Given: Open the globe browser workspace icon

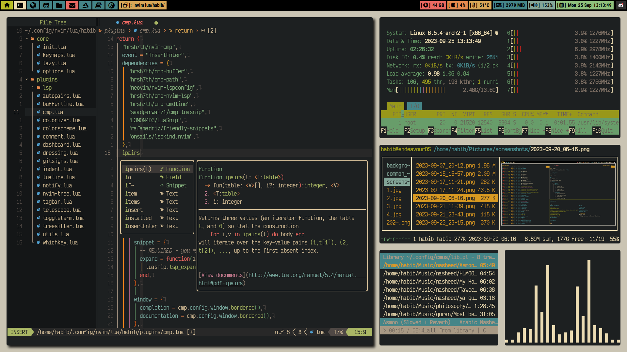Looking at the screenshot, I should 33,5.
